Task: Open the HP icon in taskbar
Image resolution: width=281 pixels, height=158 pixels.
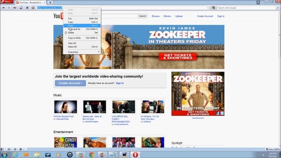Action: point(70,154)
